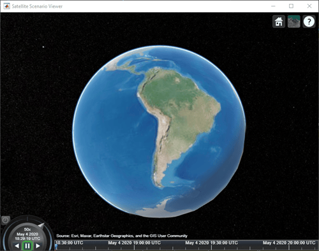
Task: Click the Home view icon
Action: tap(279, 22)
